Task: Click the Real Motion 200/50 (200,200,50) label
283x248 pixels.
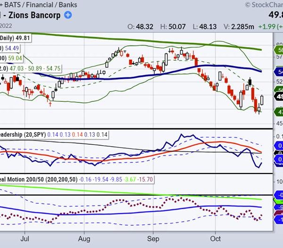Action: (x=39, y=180)
